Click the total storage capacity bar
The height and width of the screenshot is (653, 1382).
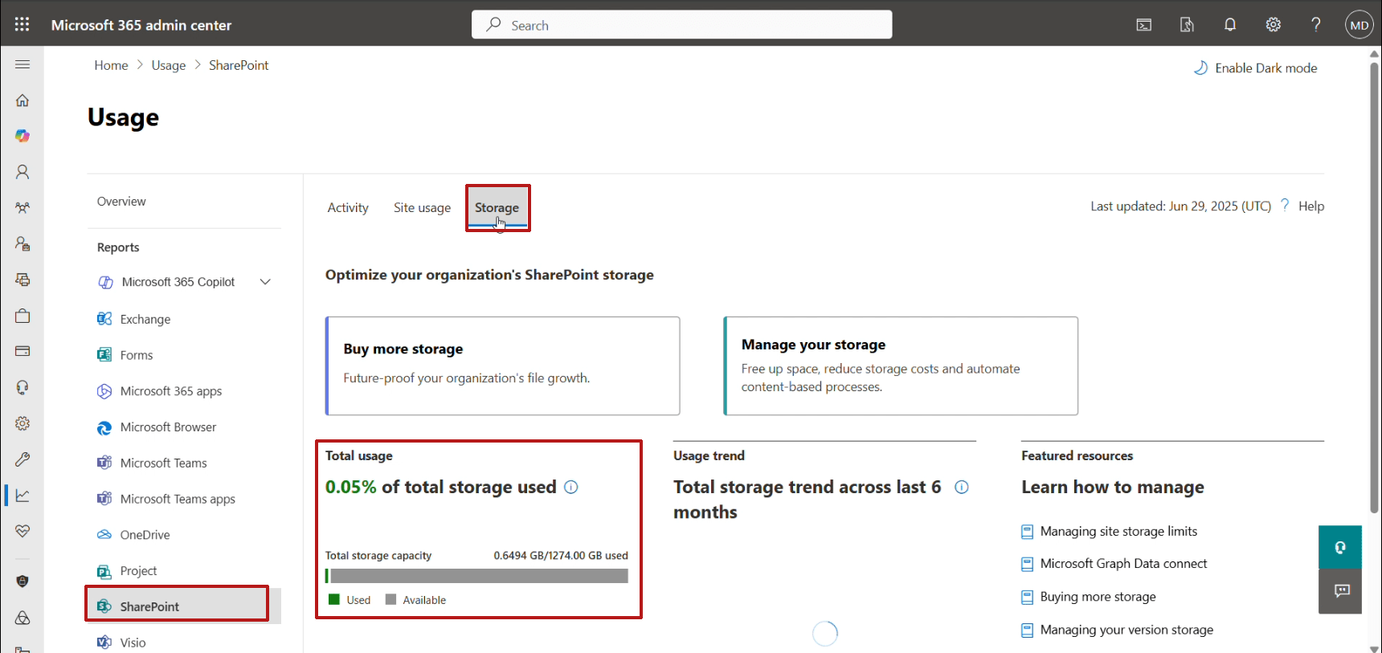point(476,576)
